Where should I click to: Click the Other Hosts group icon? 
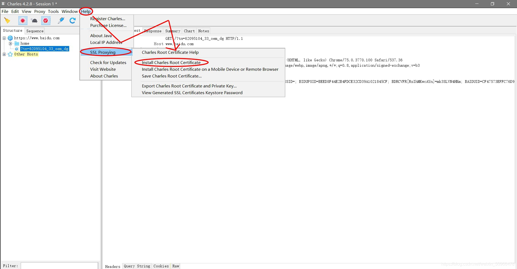10,54
